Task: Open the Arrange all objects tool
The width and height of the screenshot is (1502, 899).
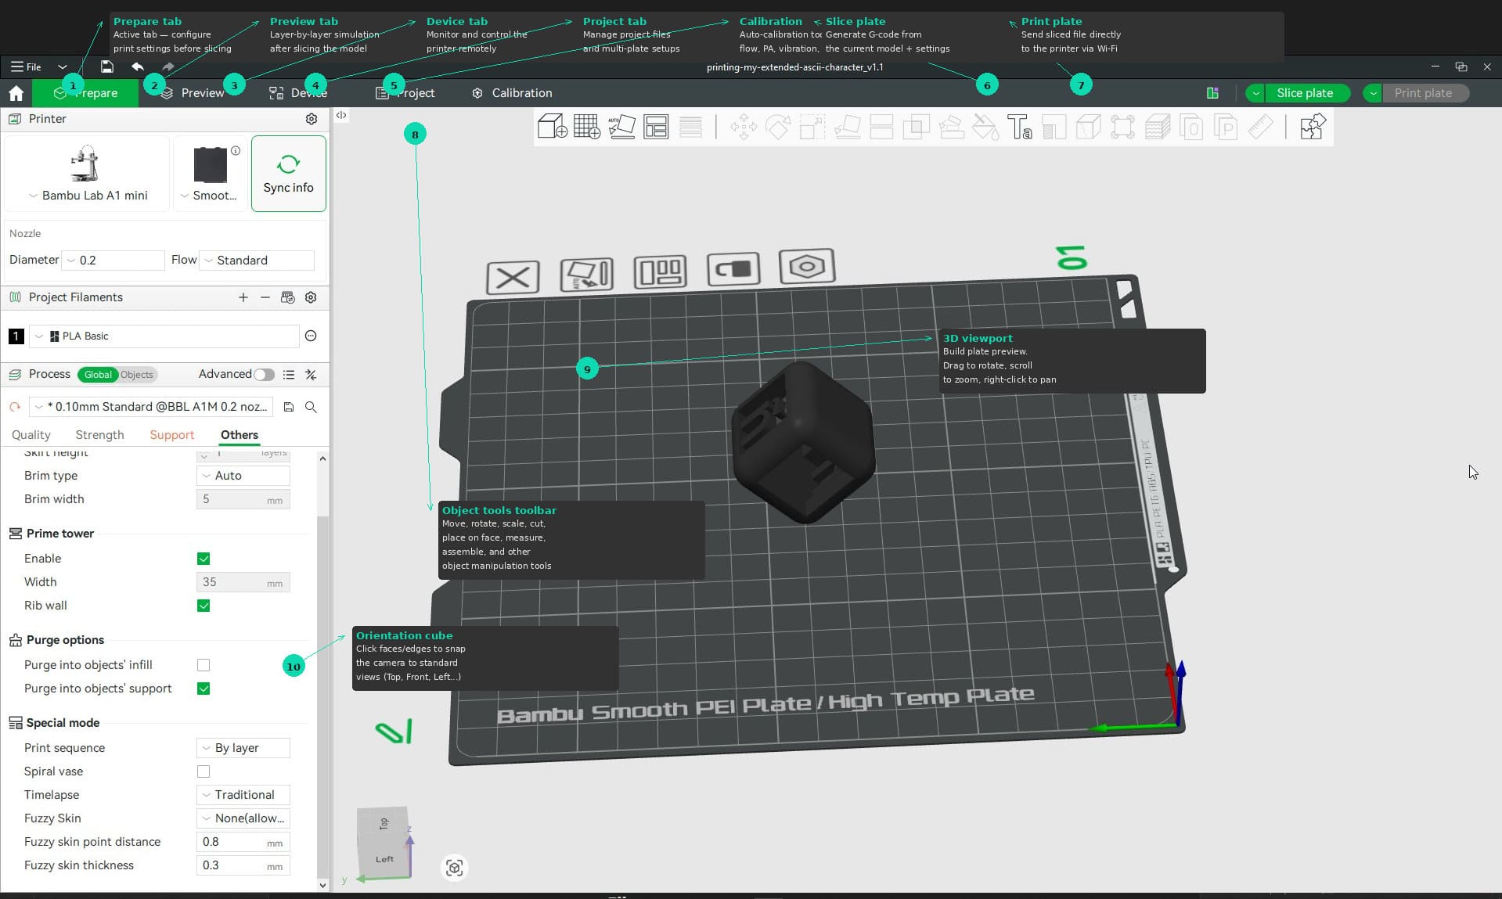Action: click(657, 127)
